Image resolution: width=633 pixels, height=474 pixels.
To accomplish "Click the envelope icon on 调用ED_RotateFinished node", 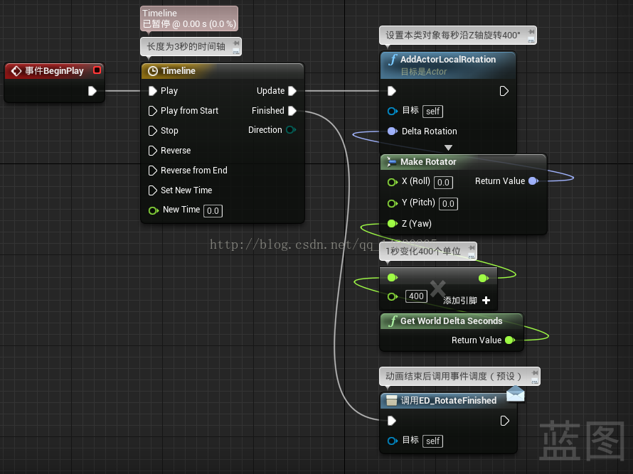I will click(515, 394).
